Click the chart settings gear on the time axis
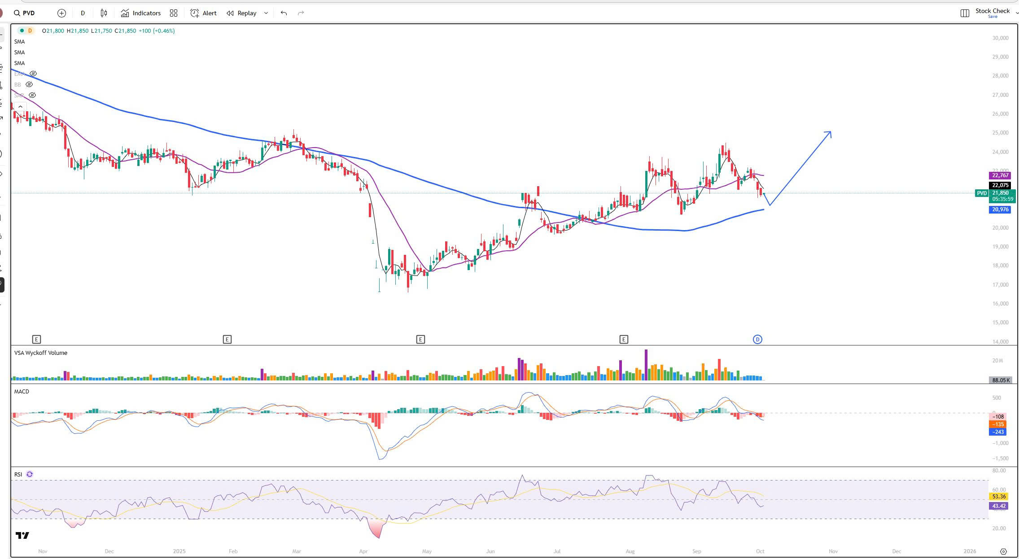The width and height of the screenshot is (1019, 559). pos(1003,551)
